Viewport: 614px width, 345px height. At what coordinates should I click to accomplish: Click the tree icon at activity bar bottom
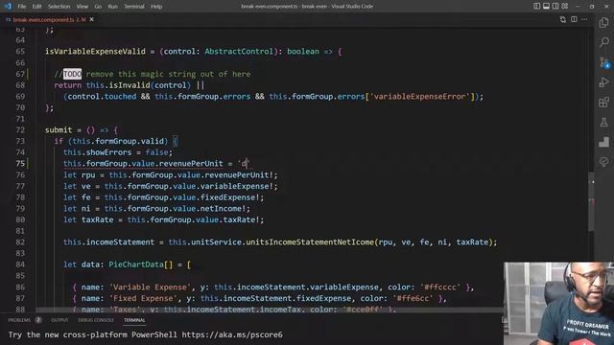tap(603, 162)
